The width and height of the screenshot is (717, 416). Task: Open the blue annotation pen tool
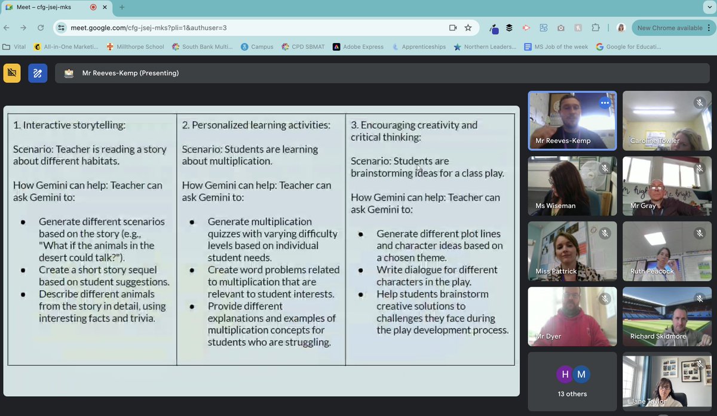[38, 73]
